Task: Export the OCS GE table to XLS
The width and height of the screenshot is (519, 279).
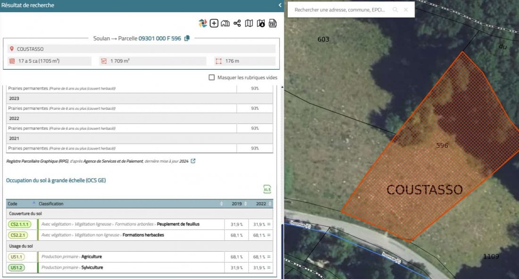Action: click(x=267, y=189)
